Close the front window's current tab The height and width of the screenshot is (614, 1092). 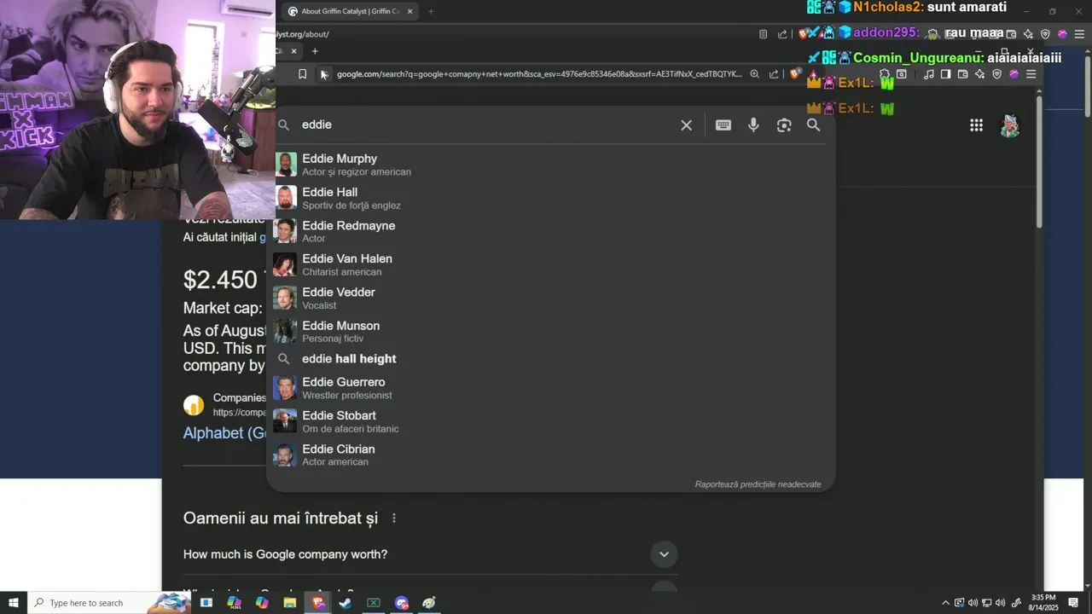tap(293, 51)
